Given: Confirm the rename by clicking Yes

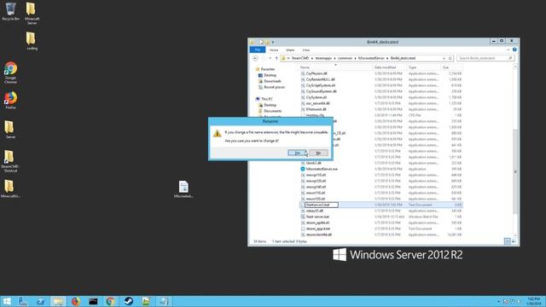Looking at the screenshot, I should 297,153.
